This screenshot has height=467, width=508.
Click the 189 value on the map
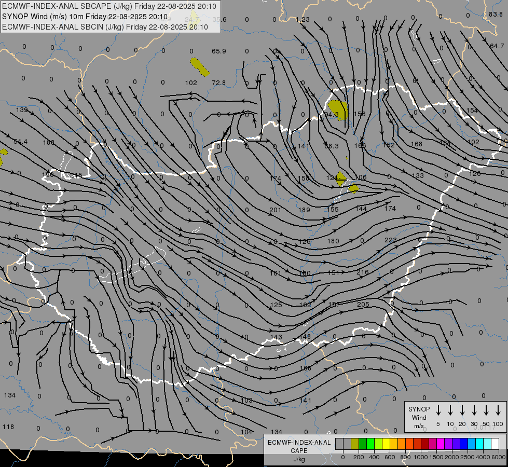tap(304, 210)
